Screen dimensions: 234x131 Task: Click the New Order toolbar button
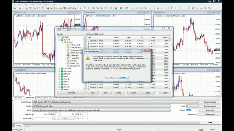pos(52,8)
